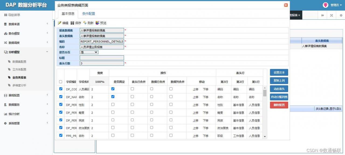Image resolution: width=345 pixels, height=155 pixels.
Task: Click the 系统管理 gear icon
Action: tap(6, 123)
